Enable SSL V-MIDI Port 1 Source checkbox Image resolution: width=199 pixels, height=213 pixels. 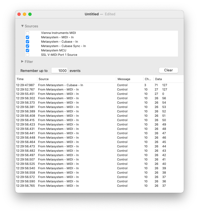coord(27,55)
